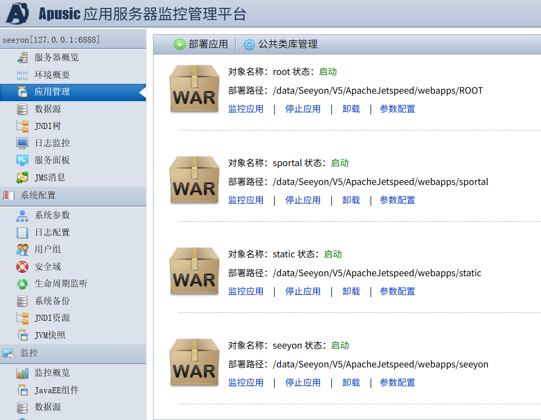Click the green plus deploy application icon

click(179, 44)
